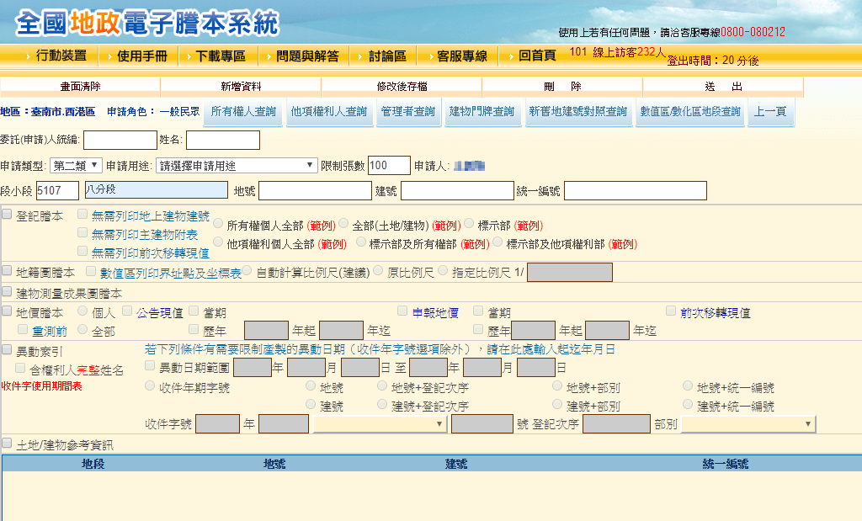
Task: Enable 無需列印地上建物建號
Action: pos(82,212)
